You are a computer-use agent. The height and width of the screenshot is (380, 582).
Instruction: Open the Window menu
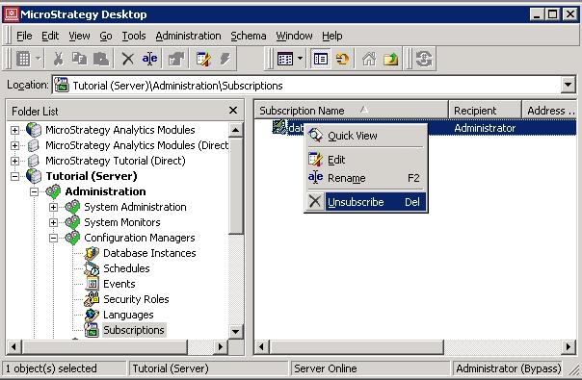pyautogui.click(x=294, y=36)
